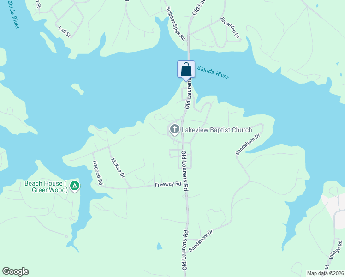The image size is (345, 277).
Task: Click the Google logo
Action: [15, 271]
